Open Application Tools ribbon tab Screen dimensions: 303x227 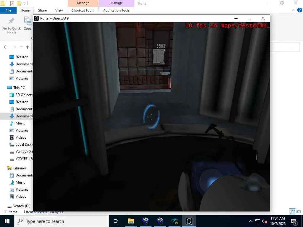pos(116,10)
